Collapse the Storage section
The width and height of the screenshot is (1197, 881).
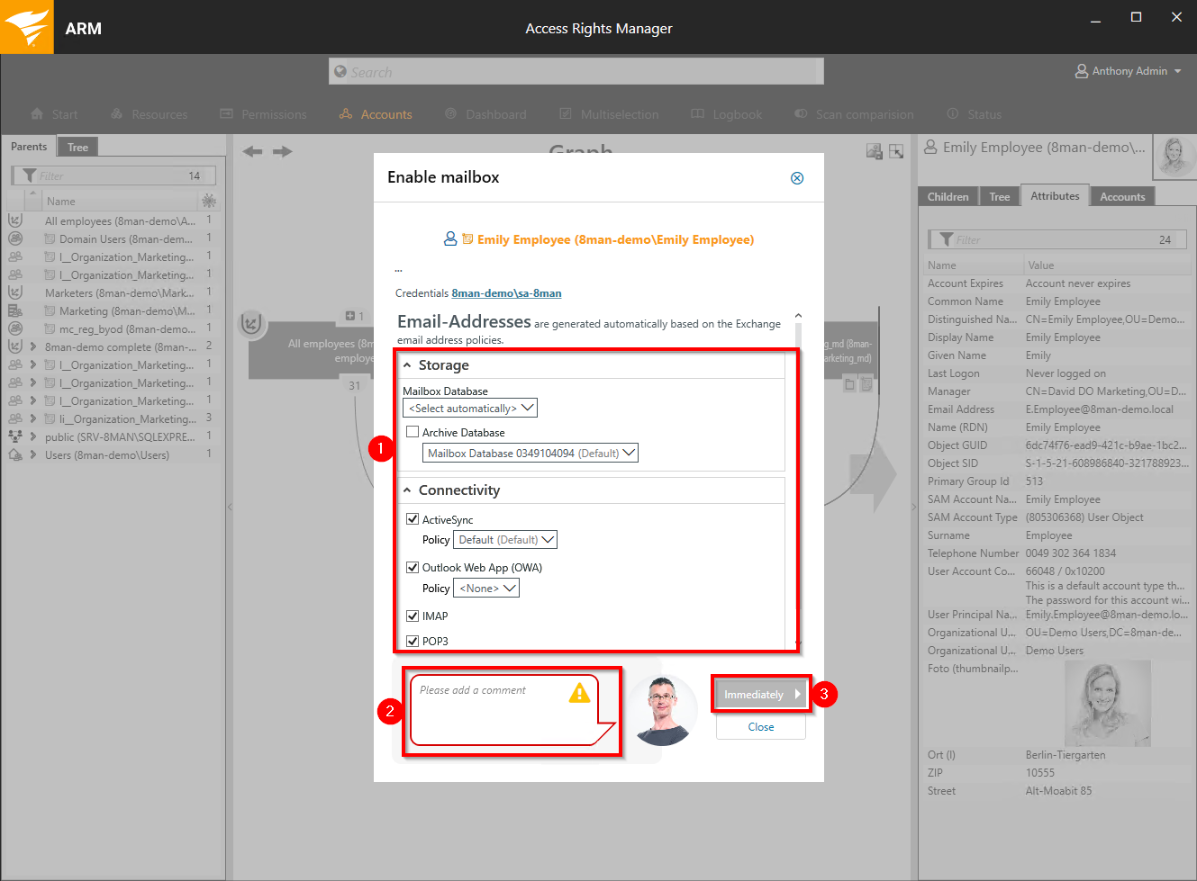(407, 365)
